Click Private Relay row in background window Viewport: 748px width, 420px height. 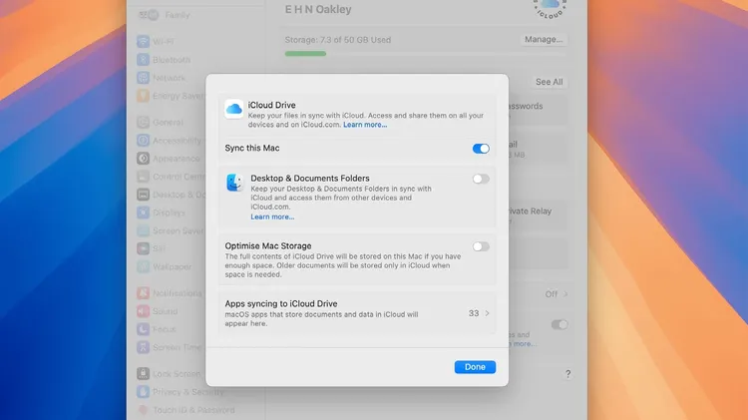(x=539, y=214)
